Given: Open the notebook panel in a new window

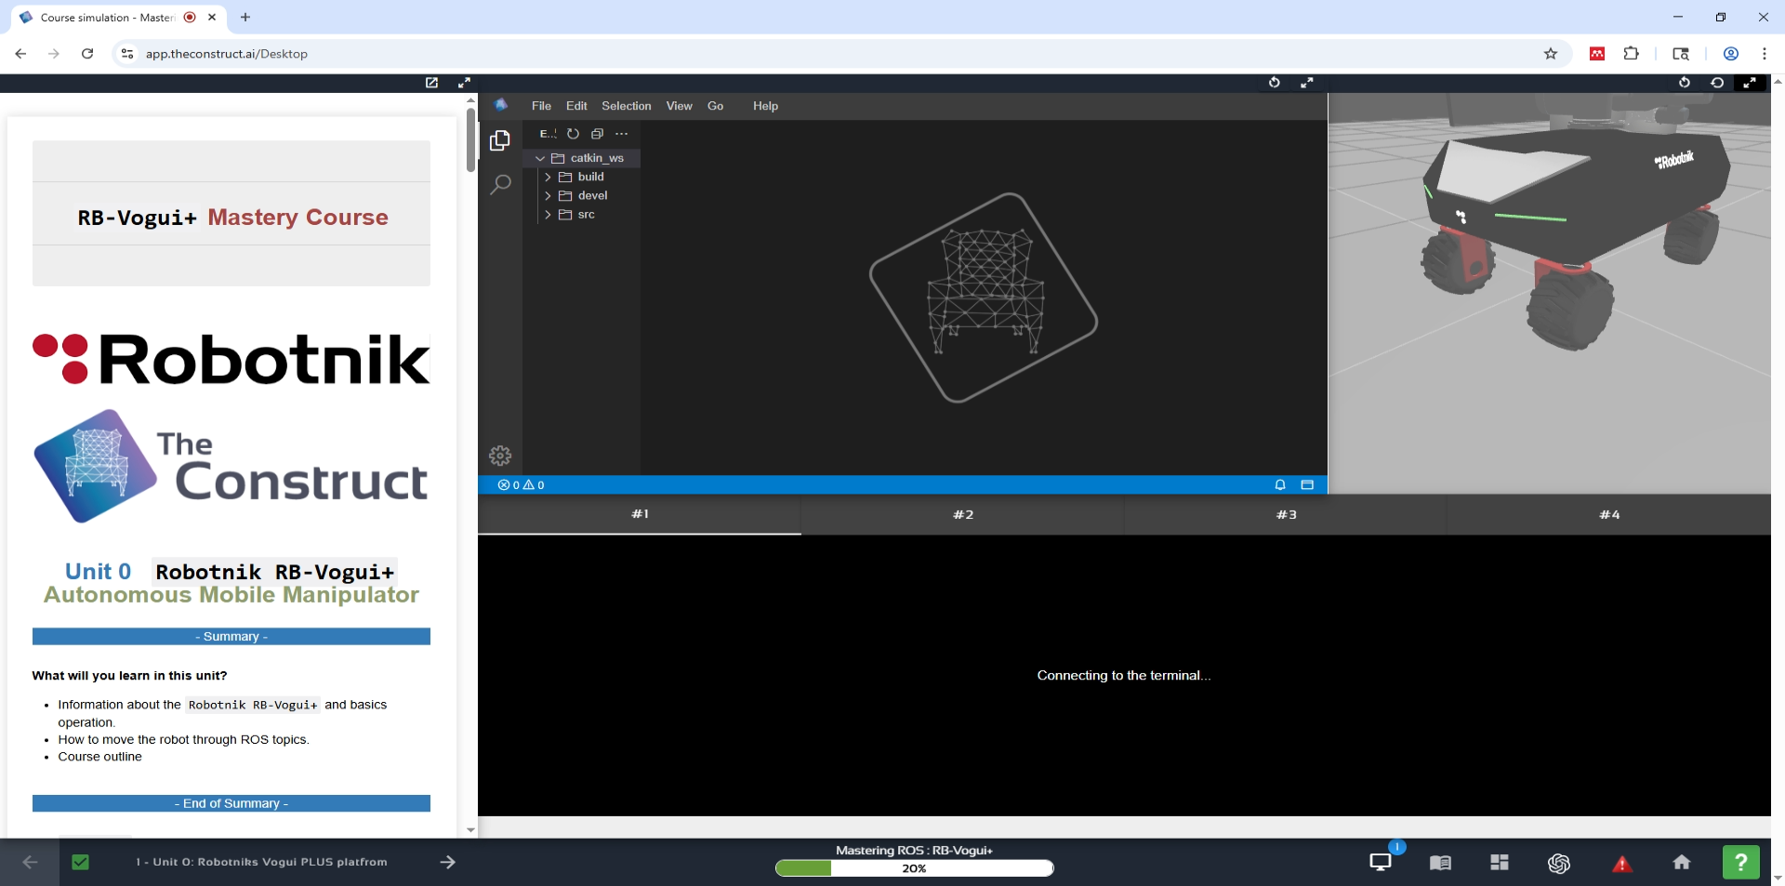Looking at the screenshot, I should pyautogui.click(x=432, y=83).
